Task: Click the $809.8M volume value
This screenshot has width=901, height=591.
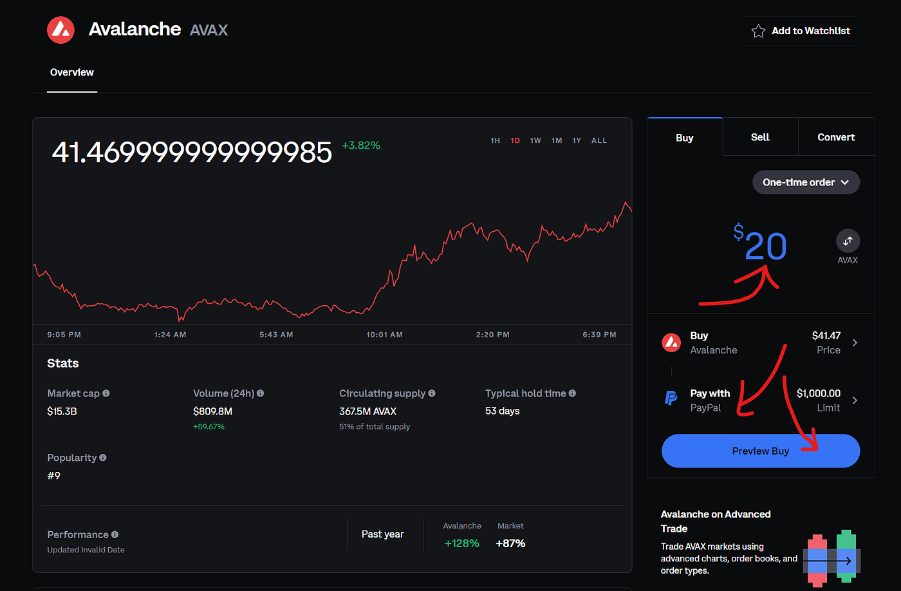Action: pyautogui.click(x=212, y=411)
